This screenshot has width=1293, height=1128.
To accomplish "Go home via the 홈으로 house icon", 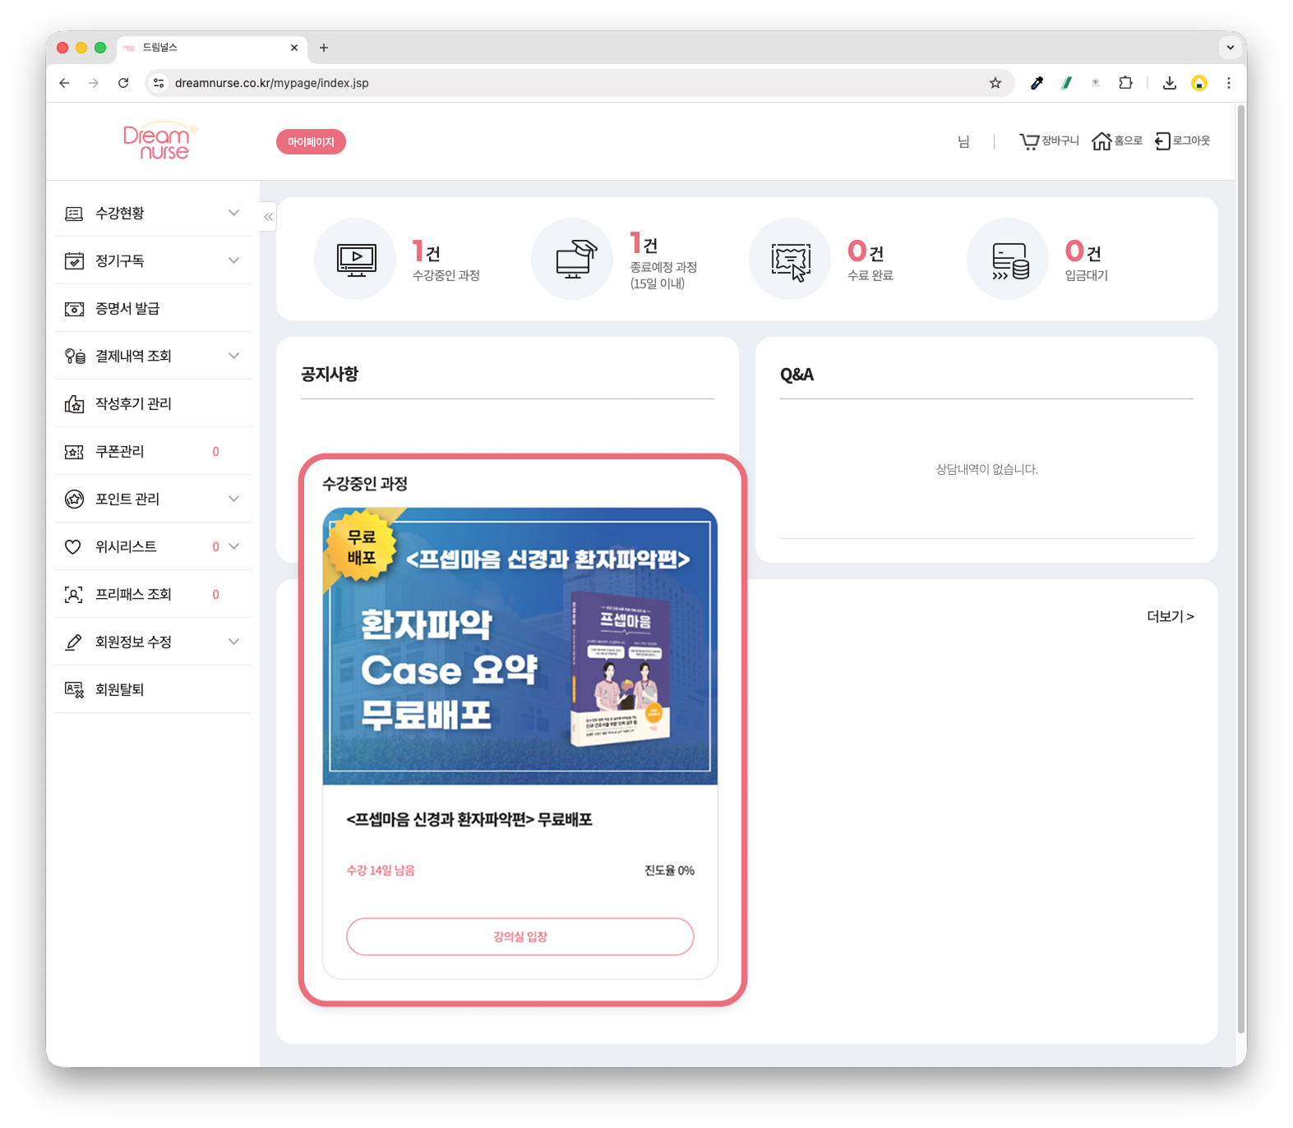I will (x=1101, y=141).
